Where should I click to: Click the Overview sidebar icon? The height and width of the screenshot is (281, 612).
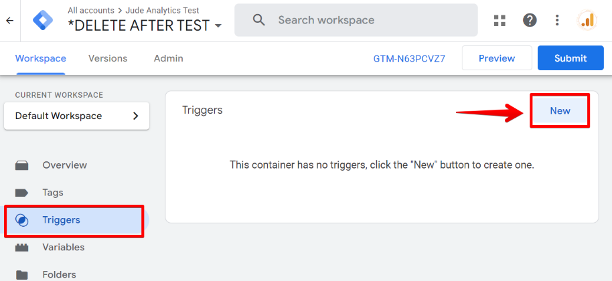point(22,165)
